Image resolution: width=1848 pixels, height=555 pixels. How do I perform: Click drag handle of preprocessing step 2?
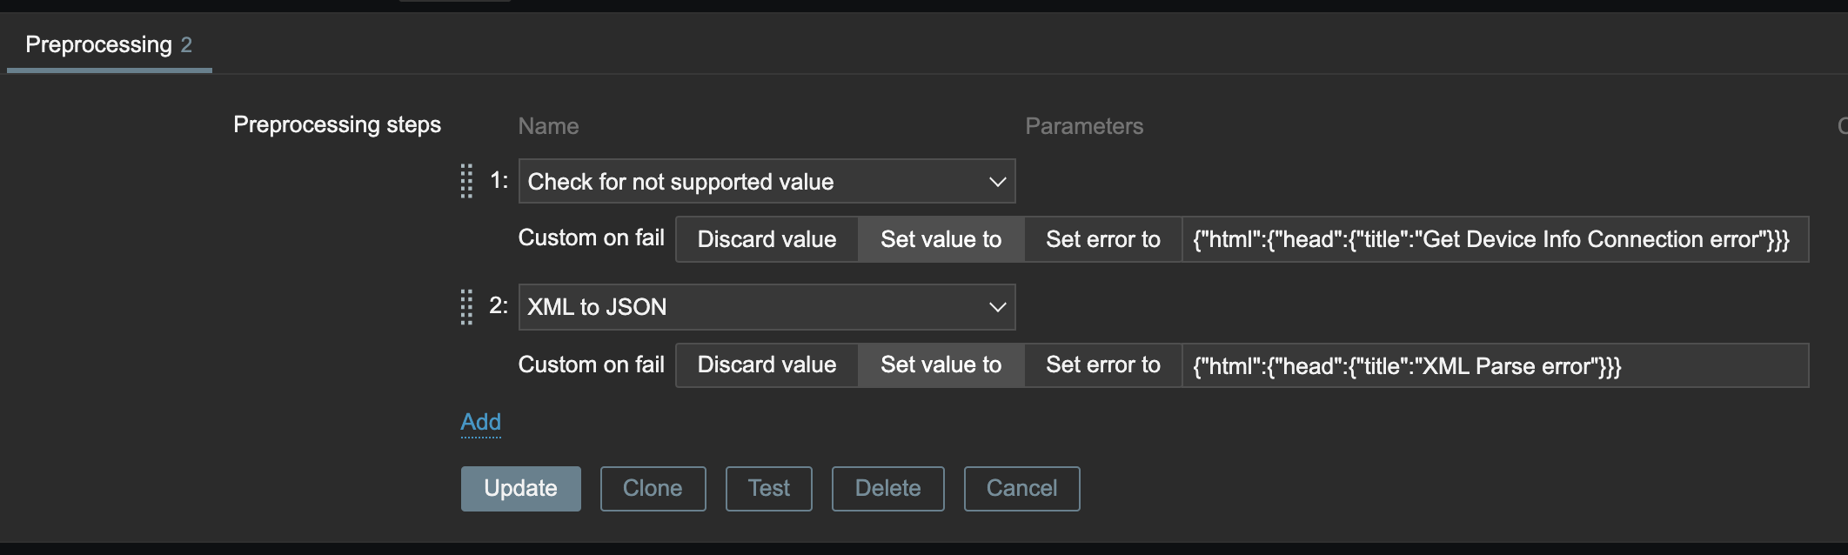(x=466, y=307)
